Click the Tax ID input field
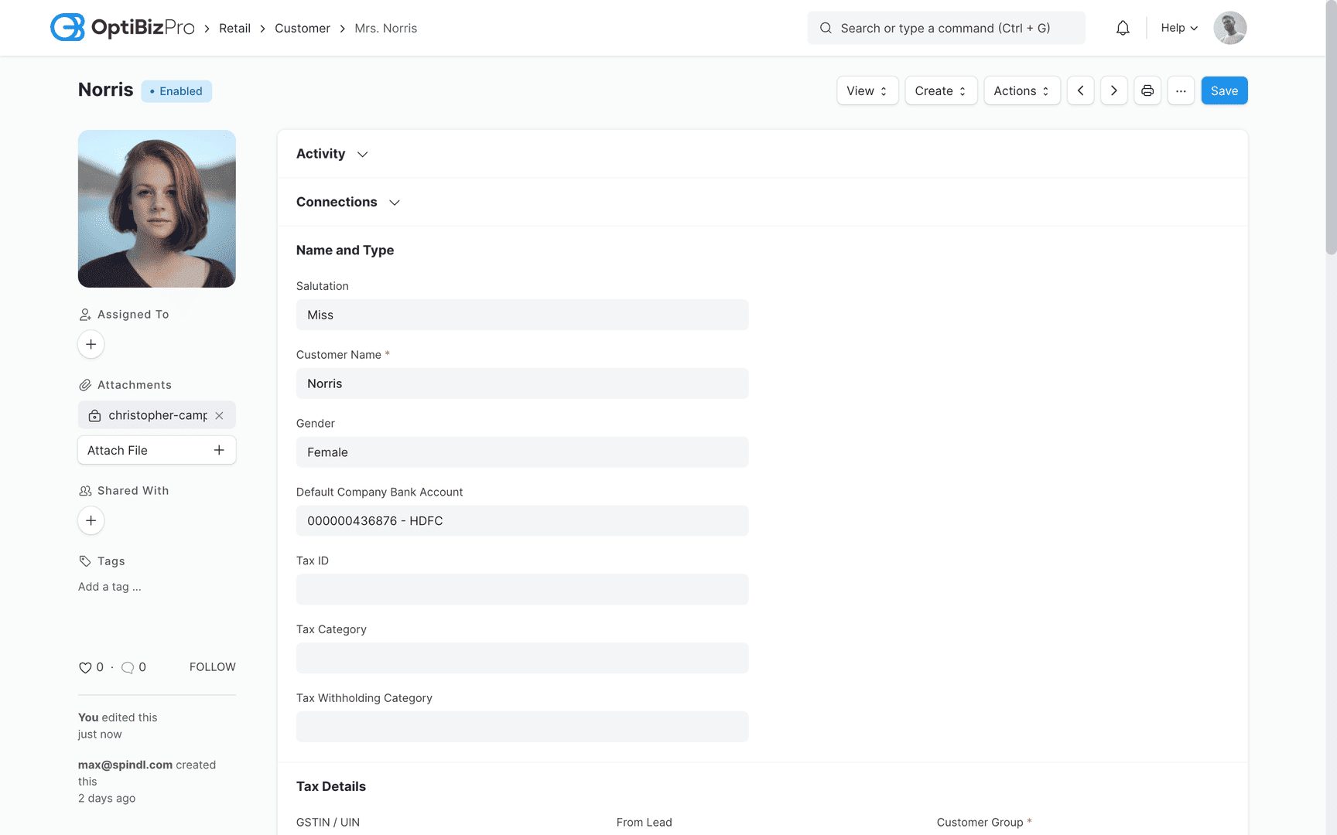This screenshot has height=835, width=1337. pos(522,589)
